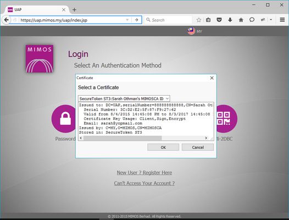Screen dimensions: 289x220
Task: Click the developer tools toolbar icon
Action: (x=263, y=20)
